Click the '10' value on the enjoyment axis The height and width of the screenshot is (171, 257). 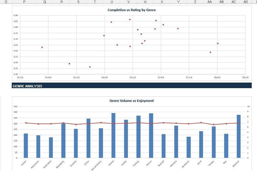click(x=248, y=106)
